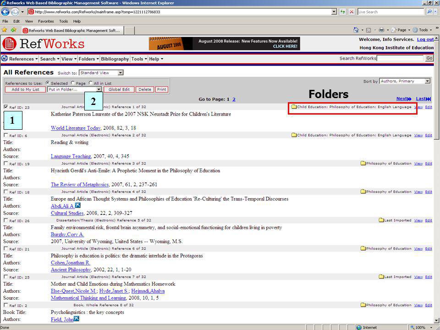The image size is (440, 330).
Task: Check the Ref ID 18 checkbox
Action: coord(6,192)
